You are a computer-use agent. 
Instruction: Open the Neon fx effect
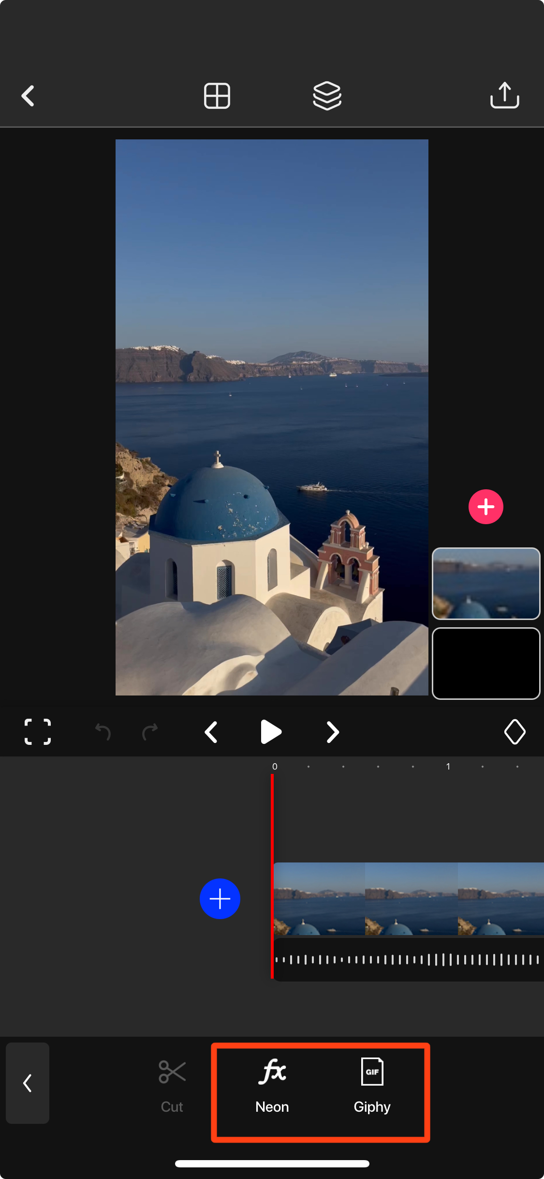[272, 1086]
